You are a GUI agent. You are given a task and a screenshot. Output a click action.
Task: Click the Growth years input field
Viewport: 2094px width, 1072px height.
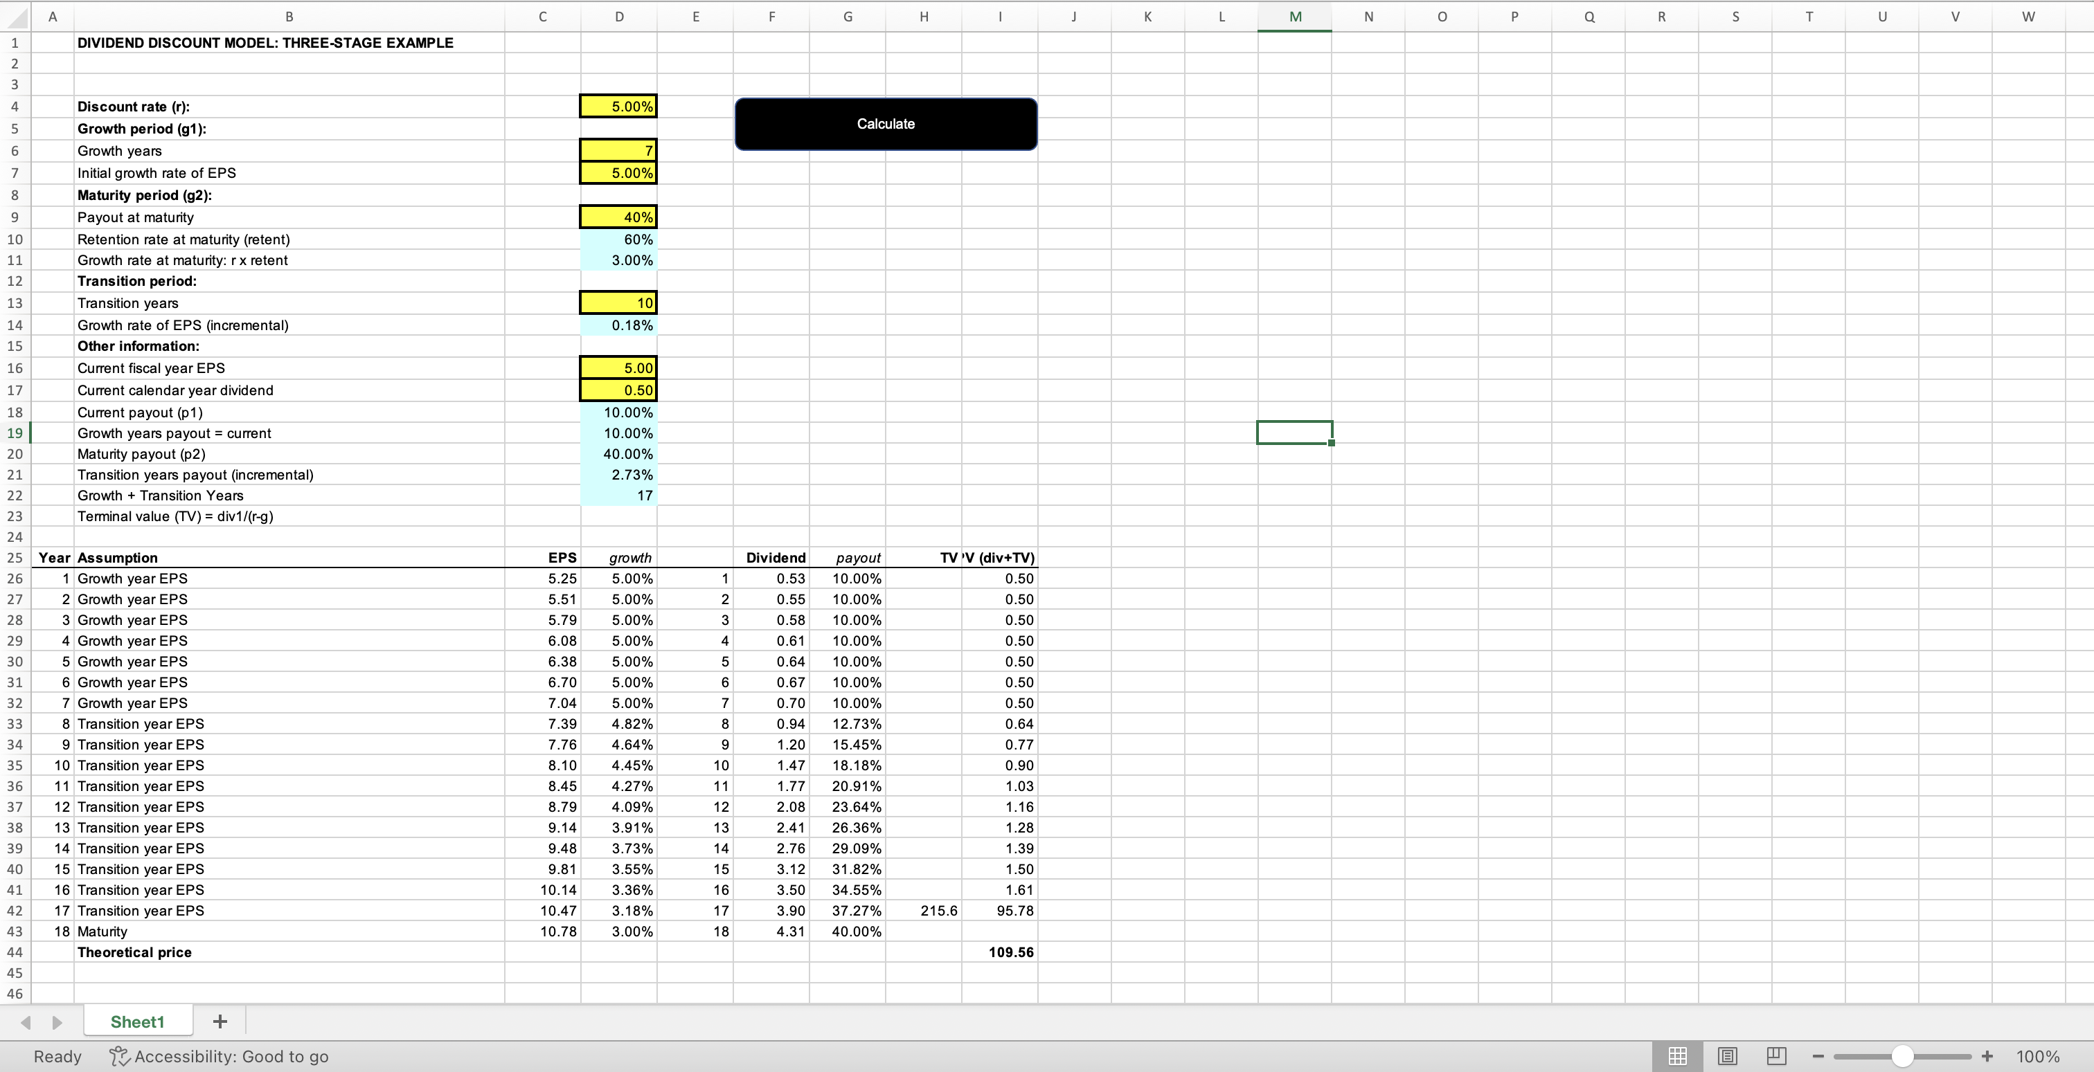tap(618, 150)
